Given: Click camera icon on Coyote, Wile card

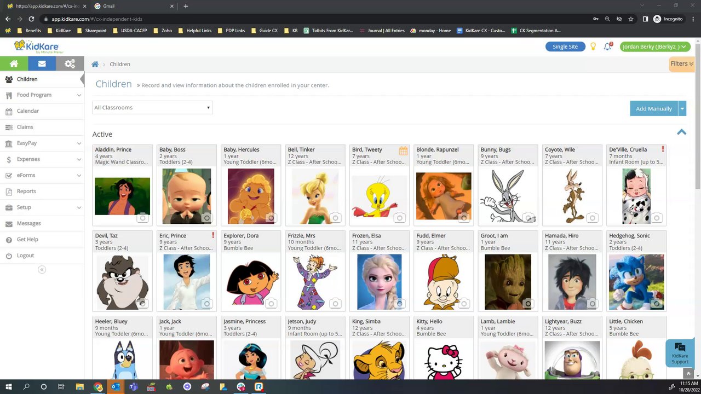Looking at the screenshot, I should coord(592,218).
